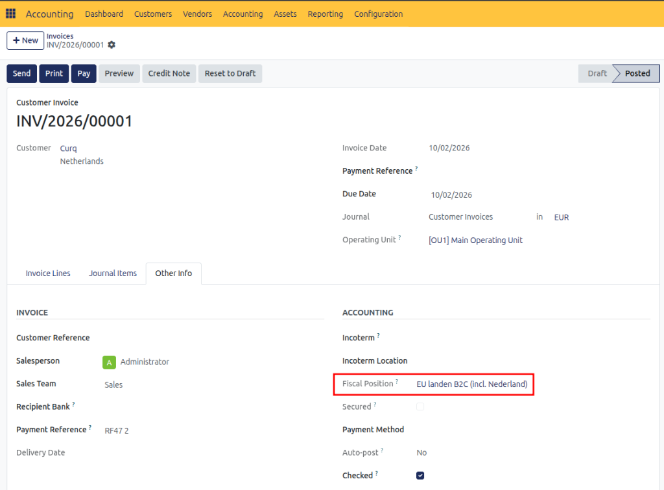Click the Posted status stage
The image size is (664, 490).
[637, 74]
